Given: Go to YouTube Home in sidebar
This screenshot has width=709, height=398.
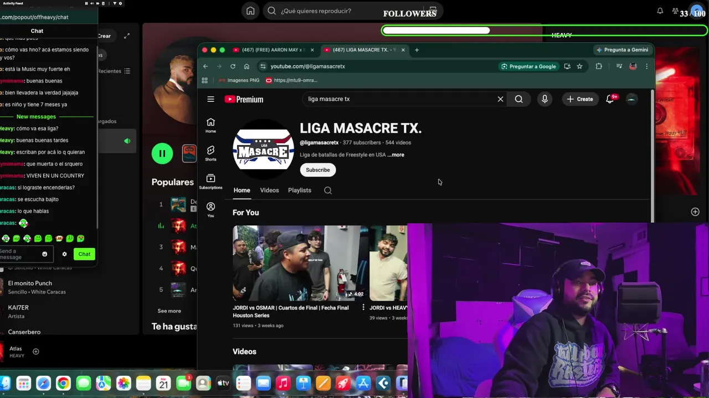Looking at the screenshot, I should (x=210, y=125).
